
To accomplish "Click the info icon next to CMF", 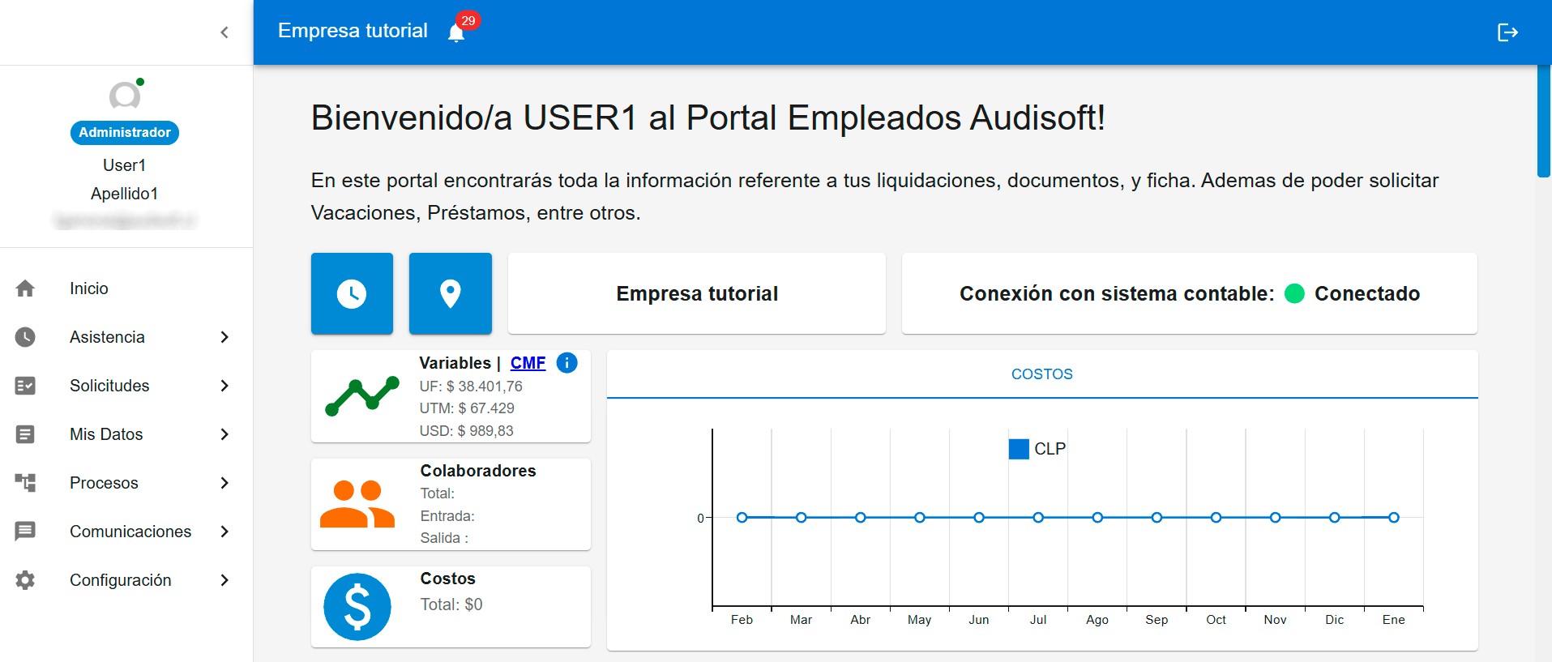I will (x=567, y=363).
